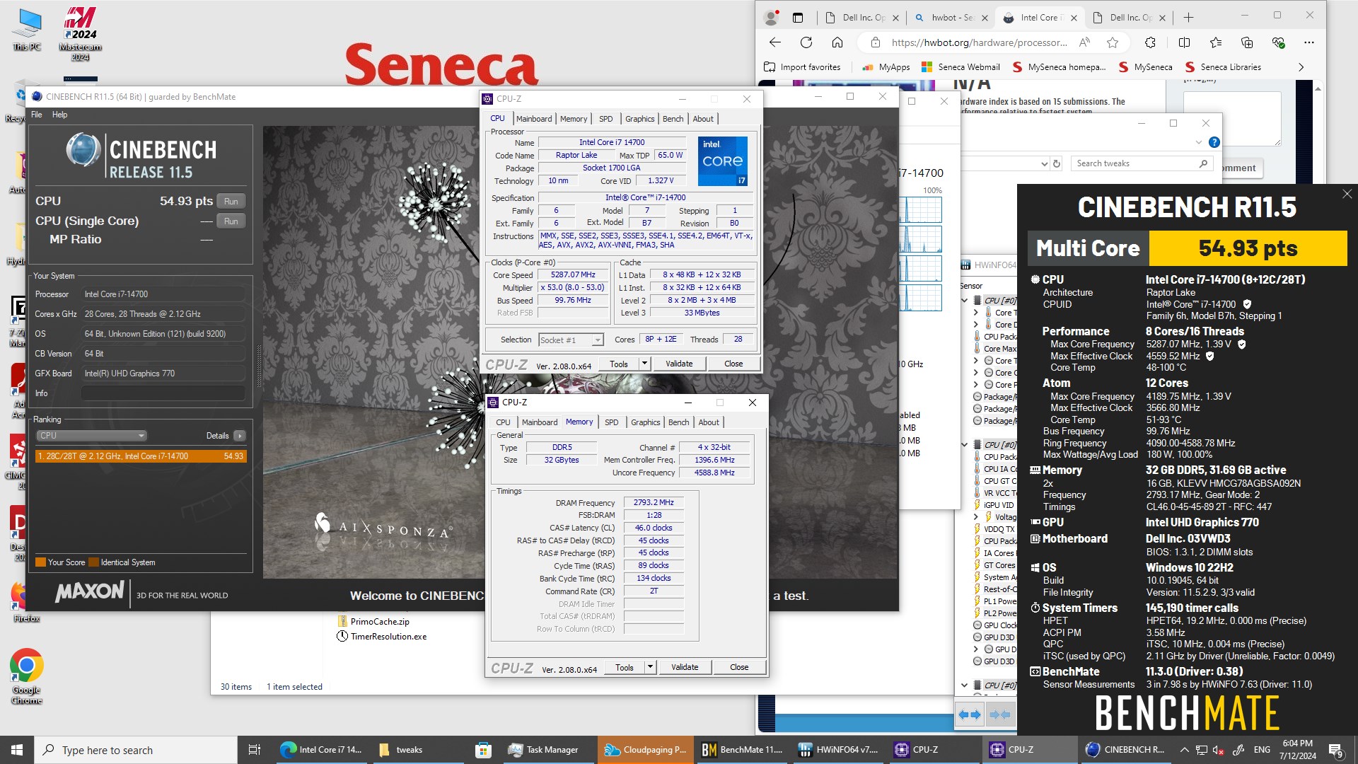Open Tools dropdown arrow in lower CPU-Z

coord(650,667)
